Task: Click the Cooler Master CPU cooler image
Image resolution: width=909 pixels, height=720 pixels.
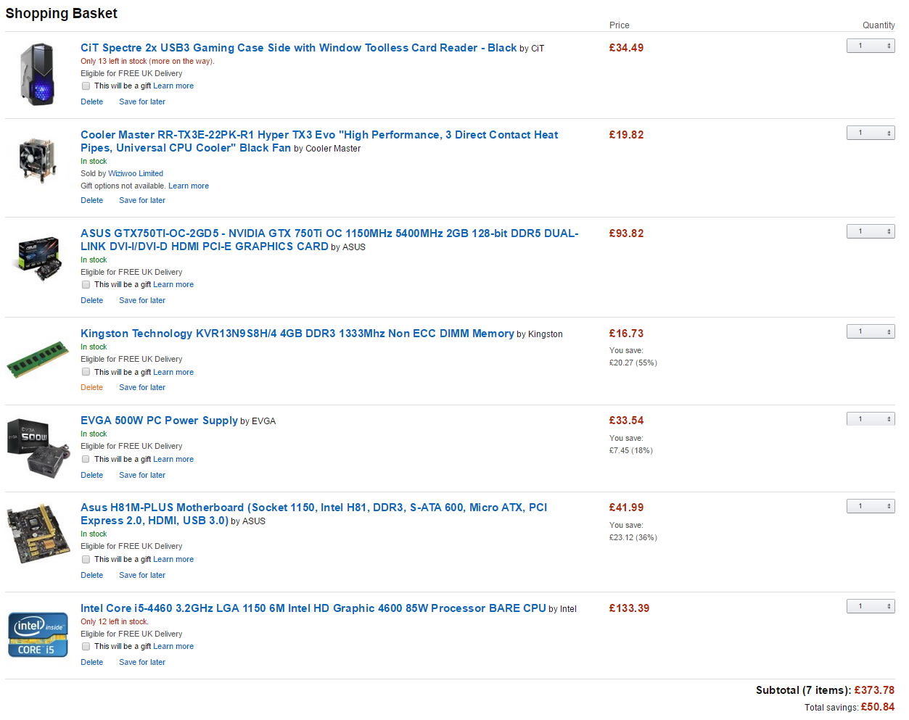Action: click(37, 160)
